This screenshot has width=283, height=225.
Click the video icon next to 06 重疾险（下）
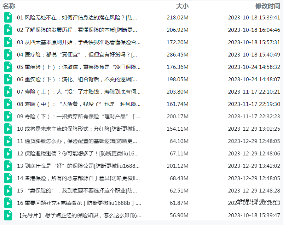click(x=8, y=79)
